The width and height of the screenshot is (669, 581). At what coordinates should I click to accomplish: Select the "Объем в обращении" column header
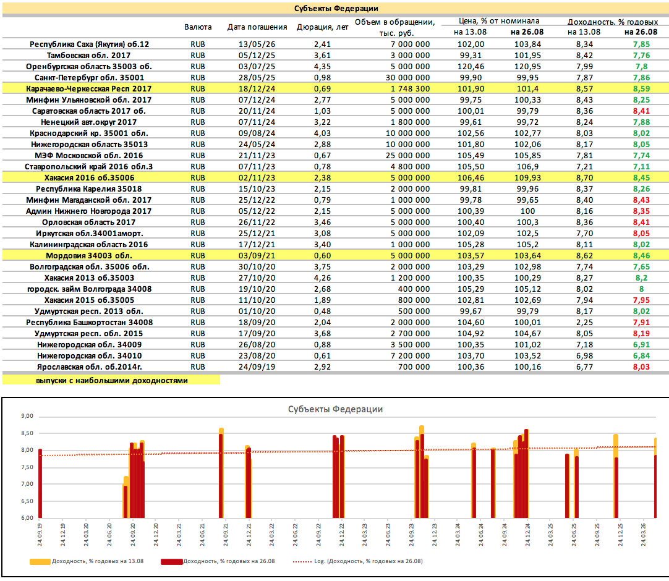pos(395,27)
